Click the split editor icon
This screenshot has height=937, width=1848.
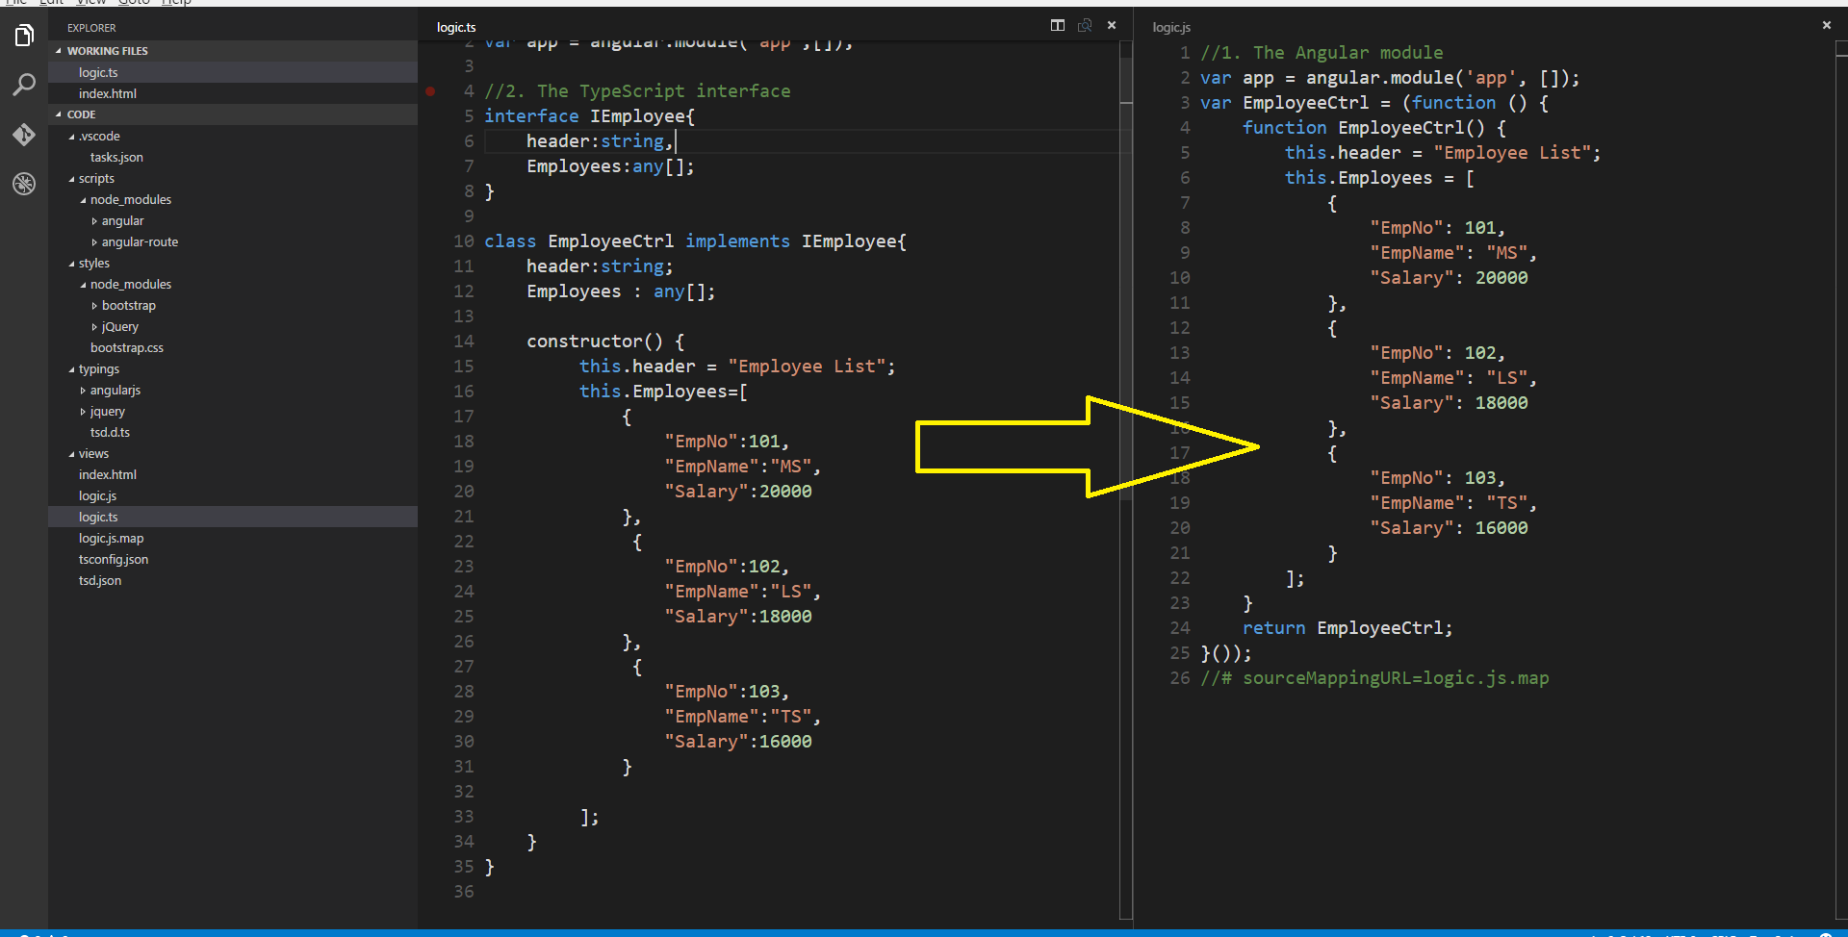(x=1058, y=25)
